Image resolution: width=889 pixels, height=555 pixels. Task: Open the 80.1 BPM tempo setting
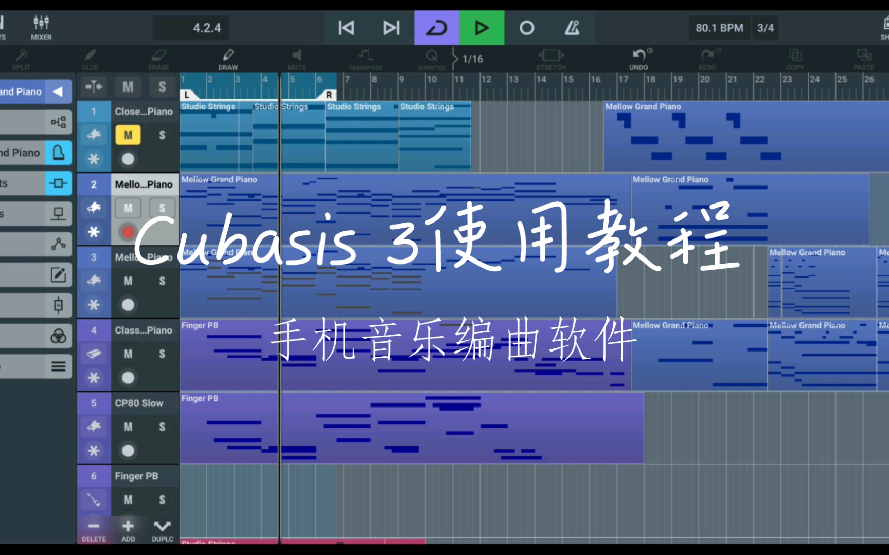click(x=719, y=28)
